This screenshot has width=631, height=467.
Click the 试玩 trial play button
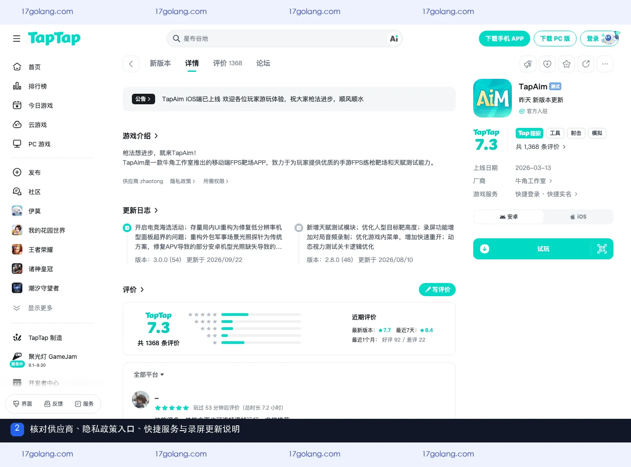[543, 249]
